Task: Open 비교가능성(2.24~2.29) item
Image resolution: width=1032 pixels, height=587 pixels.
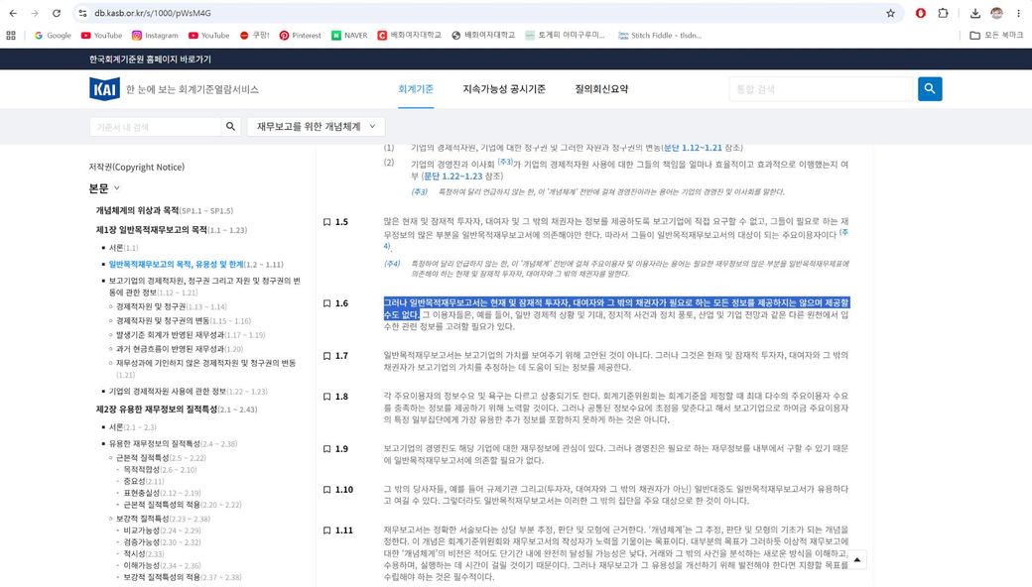Action: coord(162,530)
